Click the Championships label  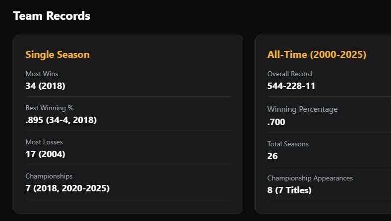tap(49, 176)
